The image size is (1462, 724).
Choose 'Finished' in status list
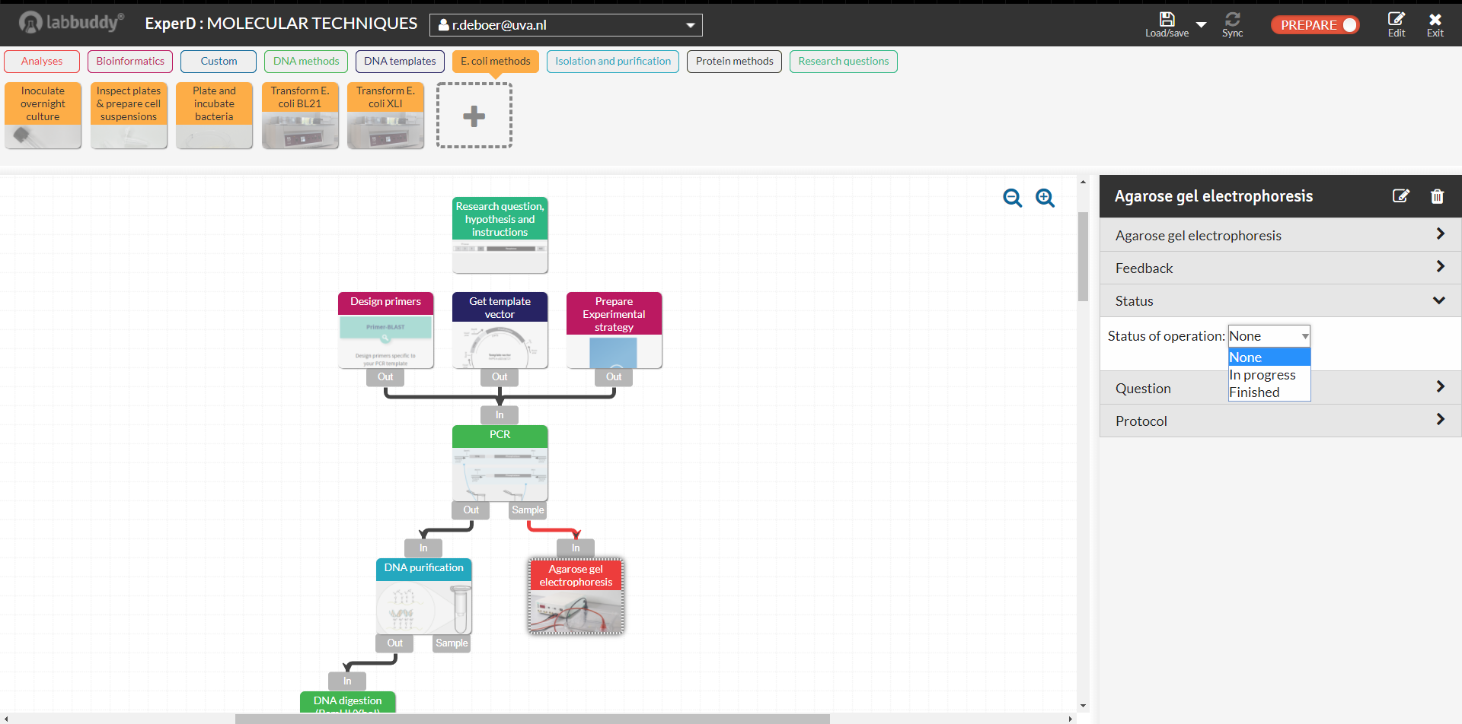(x=1254, y=392)
